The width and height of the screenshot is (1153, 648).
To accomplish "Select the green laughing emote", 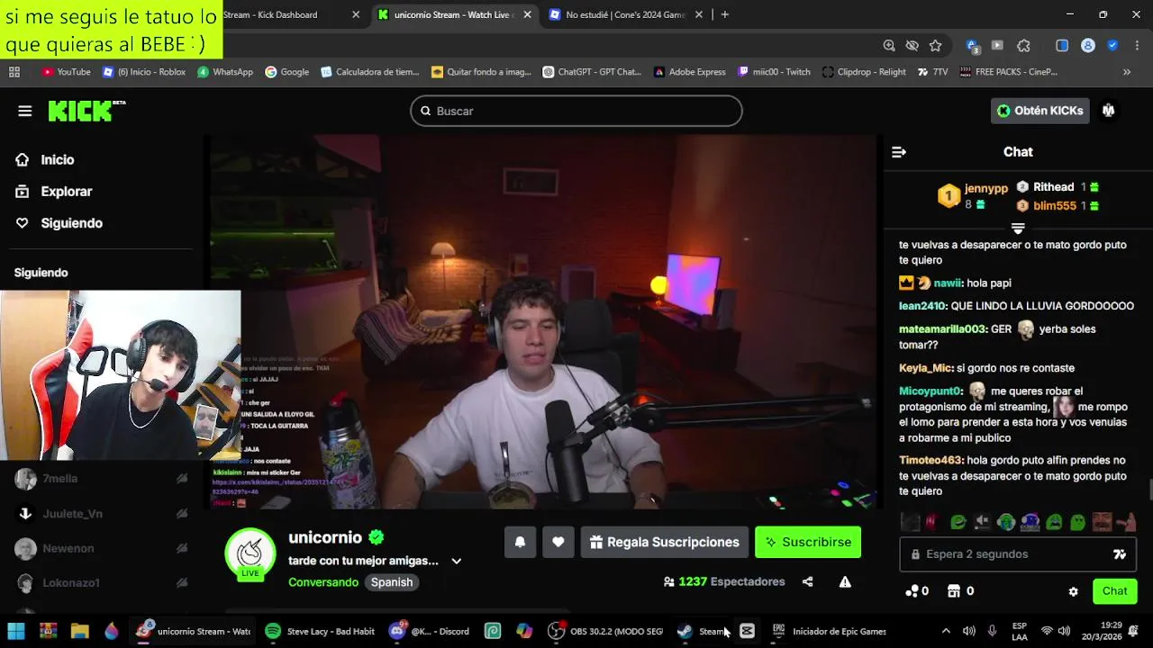I will (958, 522).
